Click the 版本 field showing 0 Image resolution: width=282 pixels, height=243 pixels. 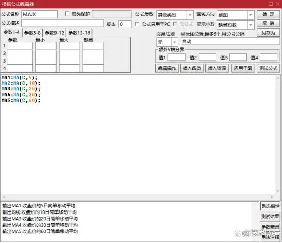click(x=125, y=24)
